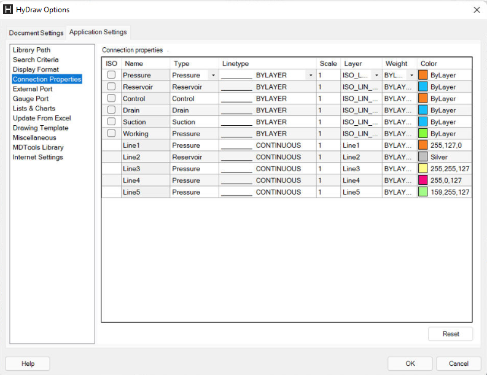
Task: Click the orange color swatch for Pressure row
Action: (423, 75)
